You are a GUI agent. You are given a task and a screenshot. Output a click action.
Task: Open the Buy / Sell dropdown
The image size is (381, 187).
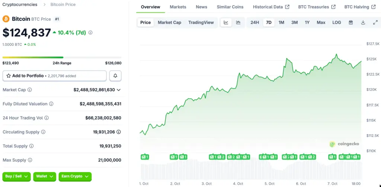coord(16,176)
